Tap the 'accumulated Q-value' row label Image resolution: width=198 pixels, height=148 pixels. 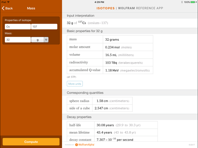tap(85, 70)
